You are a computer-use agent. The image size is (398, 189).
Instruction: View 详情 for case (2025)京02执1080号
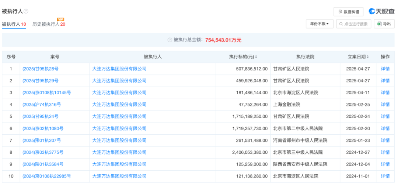[x=385, y=128]
